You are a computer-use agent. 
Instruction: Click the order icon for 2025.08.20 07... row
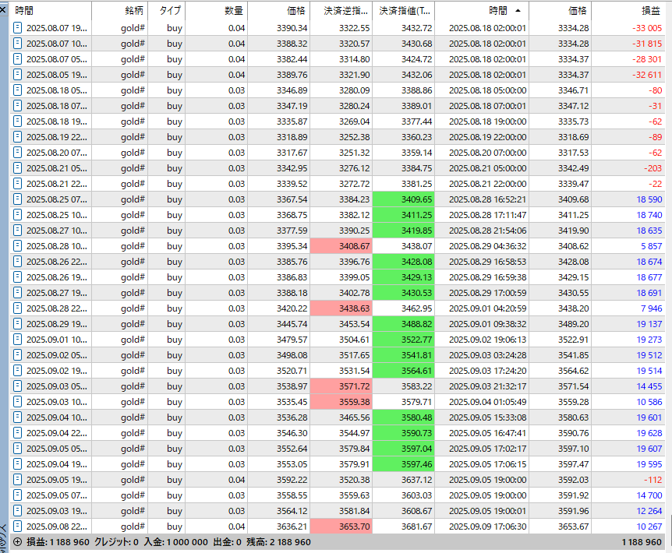coord(18,153)
